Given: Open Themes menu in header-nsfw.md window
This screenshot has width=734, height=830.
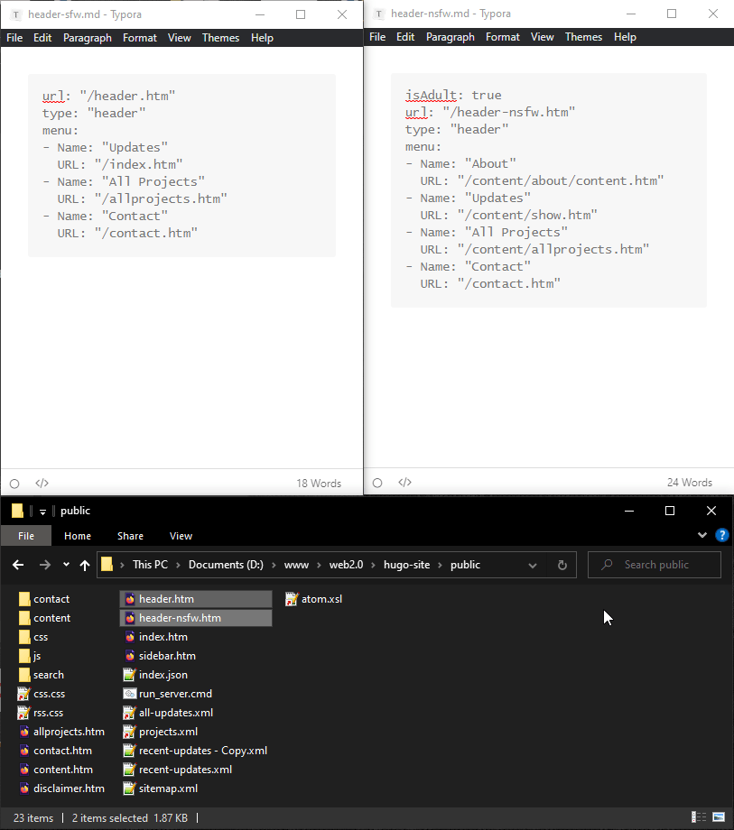Looking at the screenshot, I should 583,37.
